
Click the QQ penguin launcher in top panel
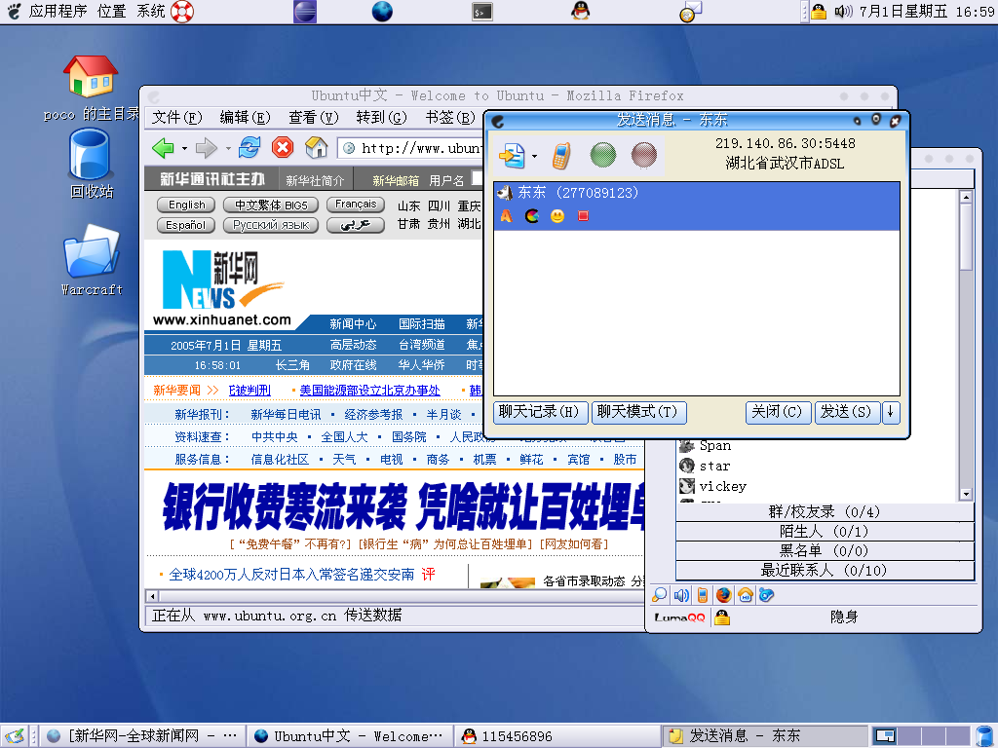point(580,11)
